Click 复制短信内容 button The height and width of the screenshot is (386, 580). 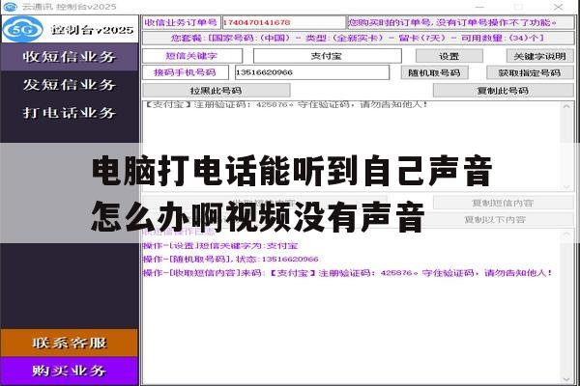503,204
